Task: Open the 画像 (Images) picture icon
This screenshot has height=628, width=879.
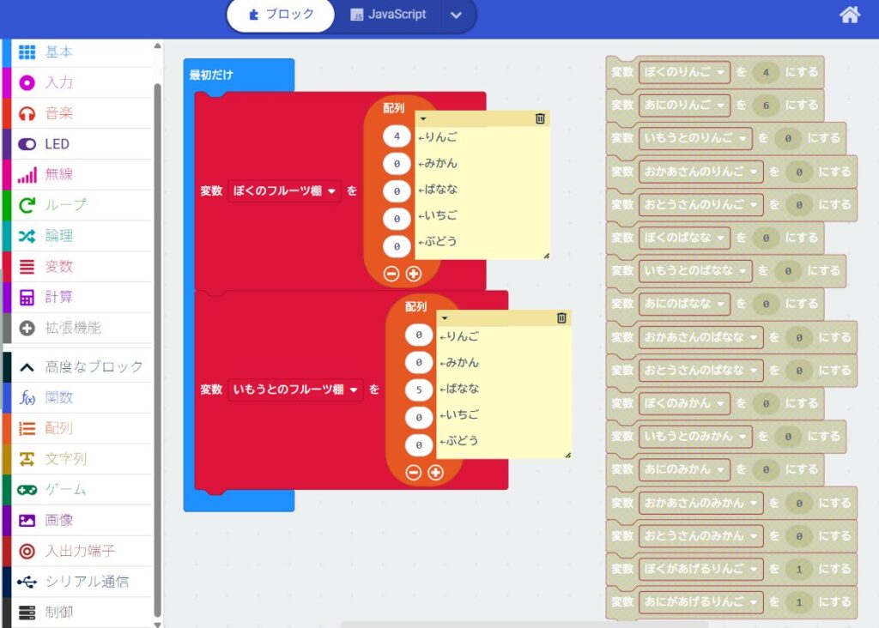Action: point(27,521)
